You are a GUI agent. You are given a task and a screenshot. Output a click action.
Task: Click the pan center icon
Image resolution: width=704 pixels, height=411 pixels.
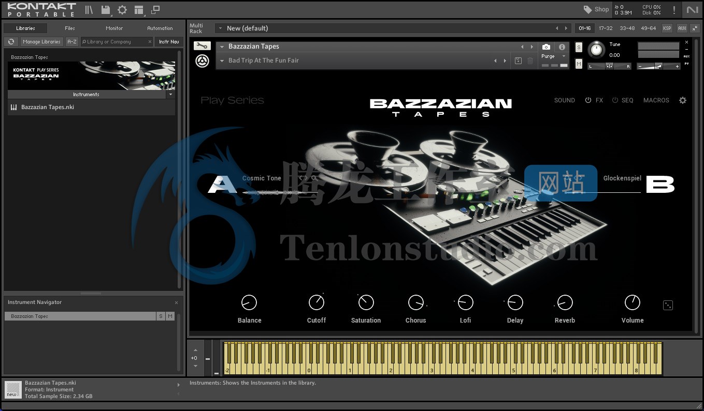point(609,66)
